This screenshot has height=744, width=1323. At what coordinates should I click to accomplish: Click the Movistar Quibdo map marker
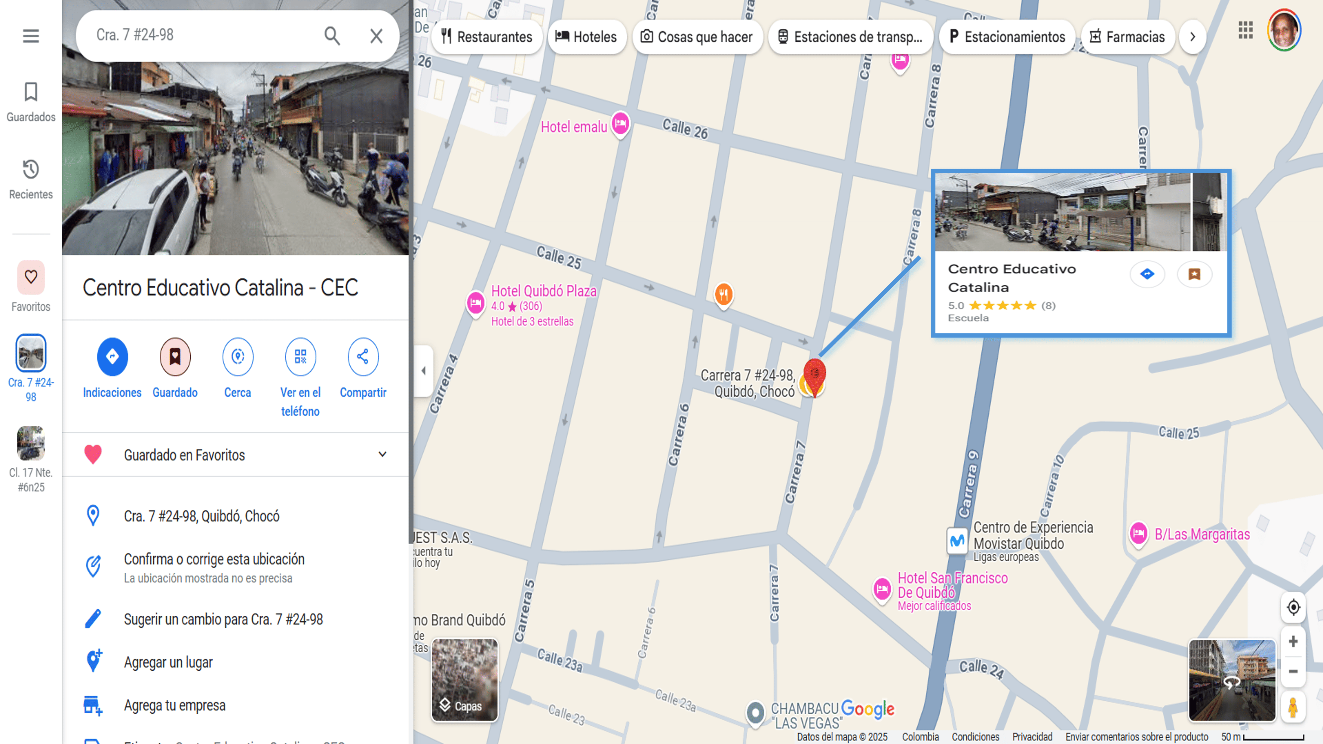coord(957,541)
